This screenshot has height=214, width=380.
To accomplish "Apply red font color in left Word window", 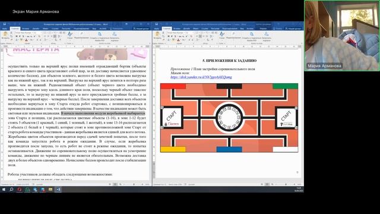I will (x=26, y=40).
